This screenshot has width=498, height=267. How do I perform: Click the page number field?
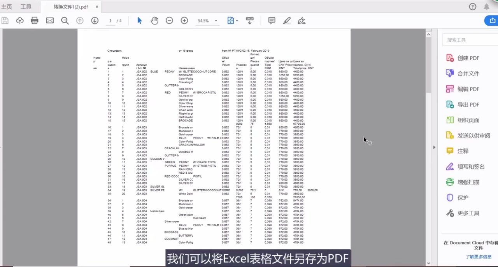click(110, 21)
